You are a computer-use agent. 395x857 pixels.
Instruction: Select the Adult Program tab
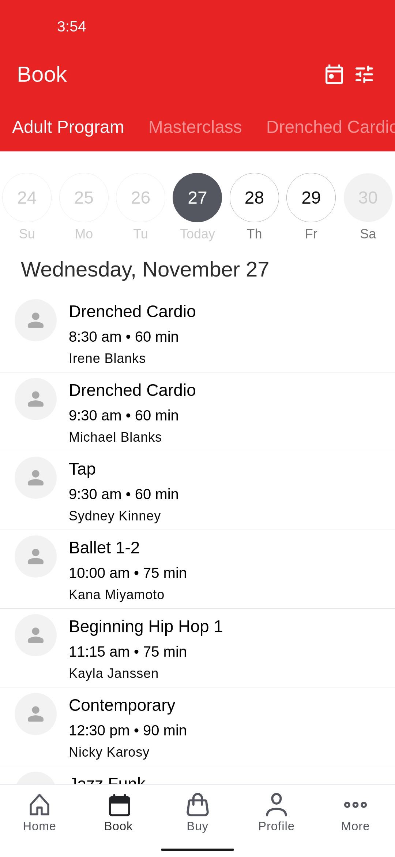[68, 127]
